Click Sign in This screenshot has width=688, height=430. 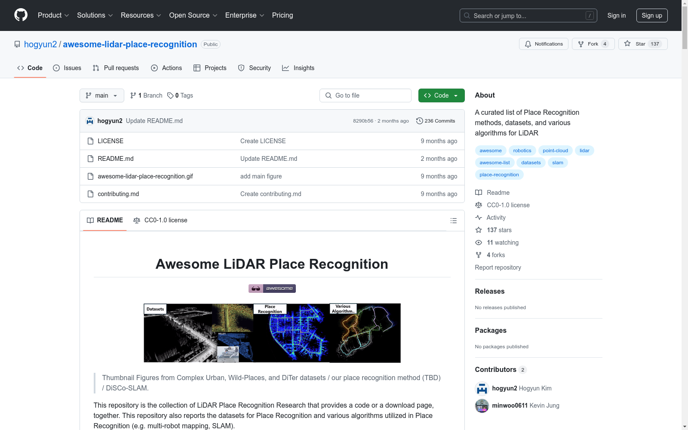[x=617, y=15]
